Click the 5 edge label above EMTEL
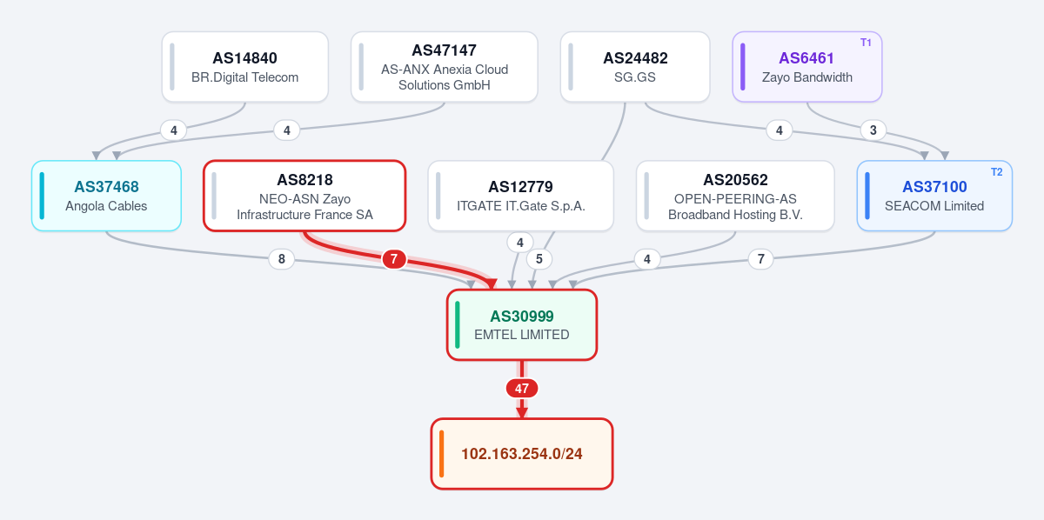Screen dimensions: 1044x520 [x=539, y=259]
